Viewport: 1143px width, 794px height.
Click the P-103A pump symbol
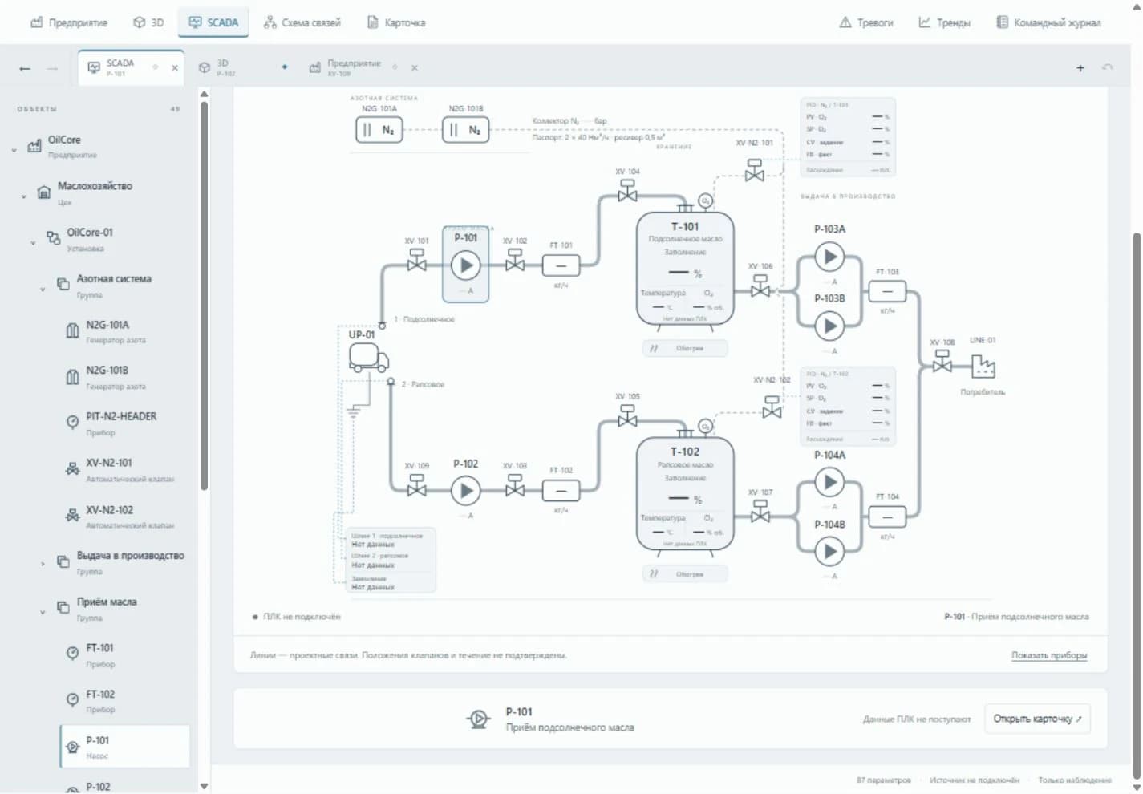point(830,257)
